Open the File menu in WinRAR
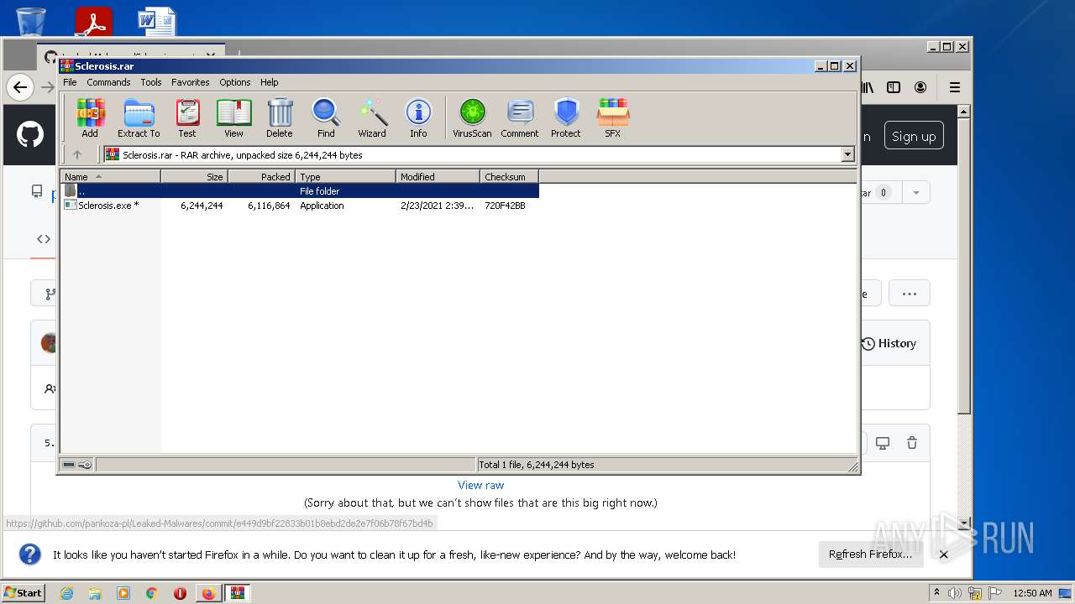The image size is (1075, 604). click(x=70, y=82)
